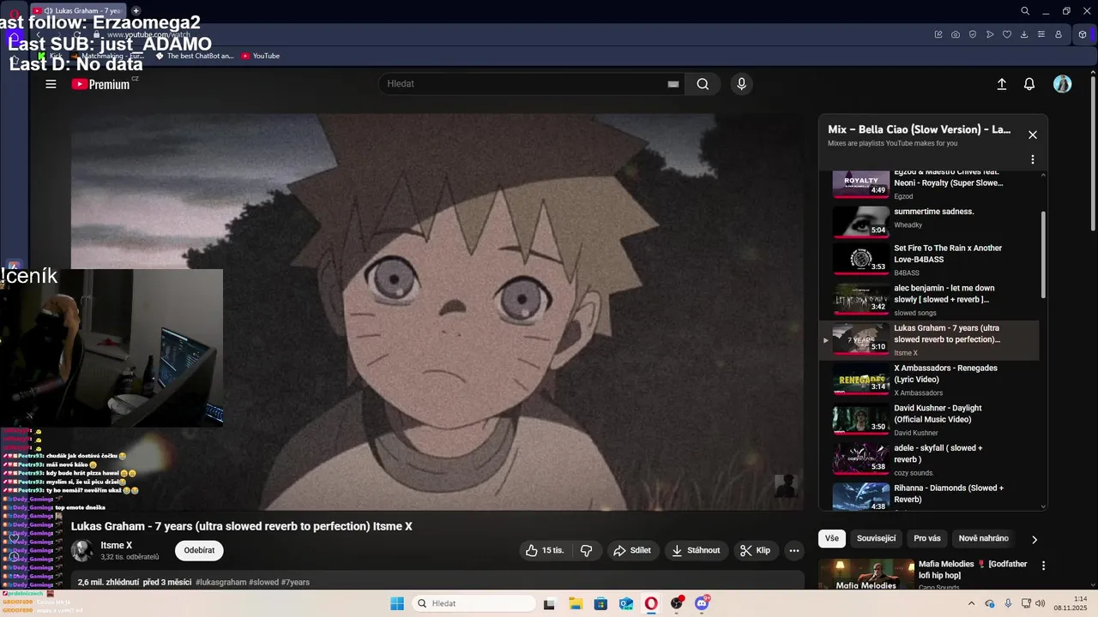Click the #slowed hashtag link
The image size is (1098, 617).
(x=264, y=582)
